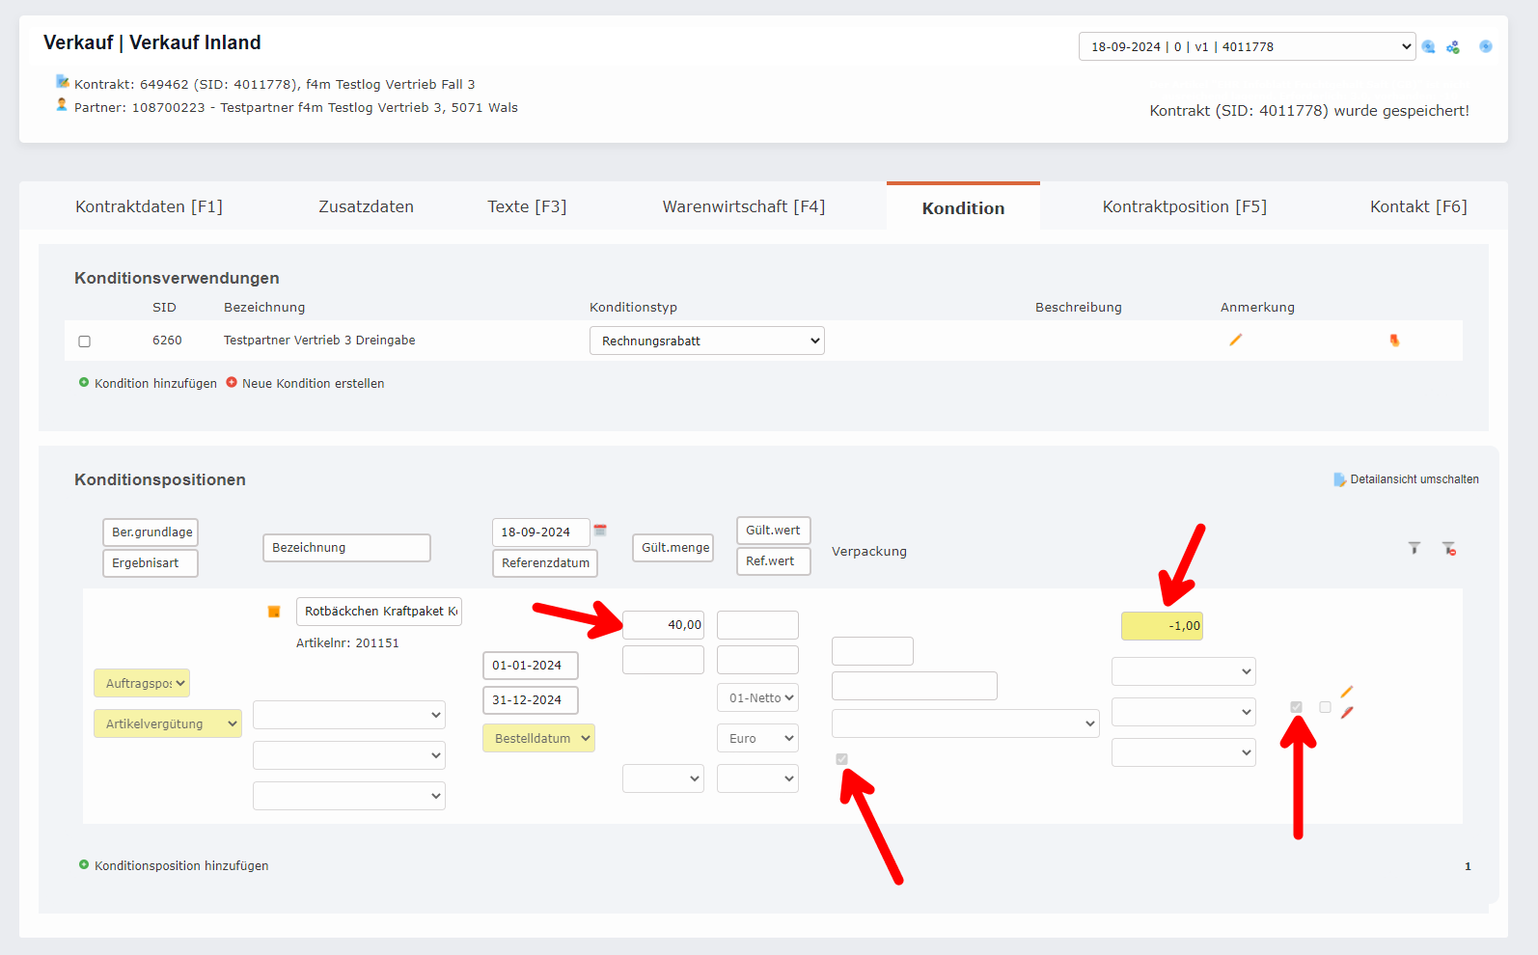Open the calendar icon next to 18-09-2024
The height and width of the screenshot is (955, 1538).
pyautogui.click(x=600, y=530)
